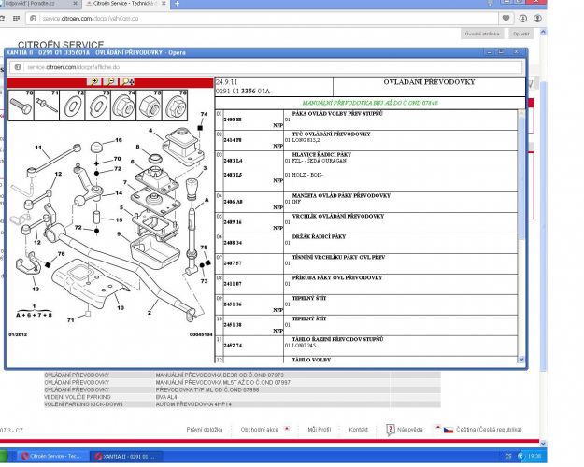Select the rivet thumbnail numbered 71
The height and width of the screenshot is (467, 584).
(x=47, y=106)
